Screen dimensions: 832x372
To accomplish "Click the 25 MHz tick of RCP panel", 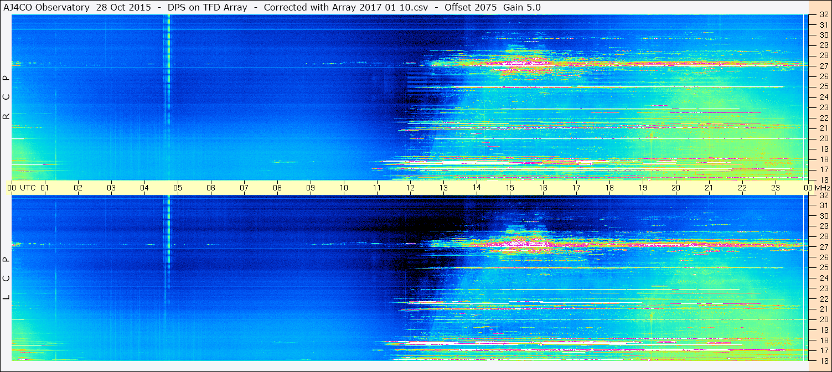I will pos(823,86).
